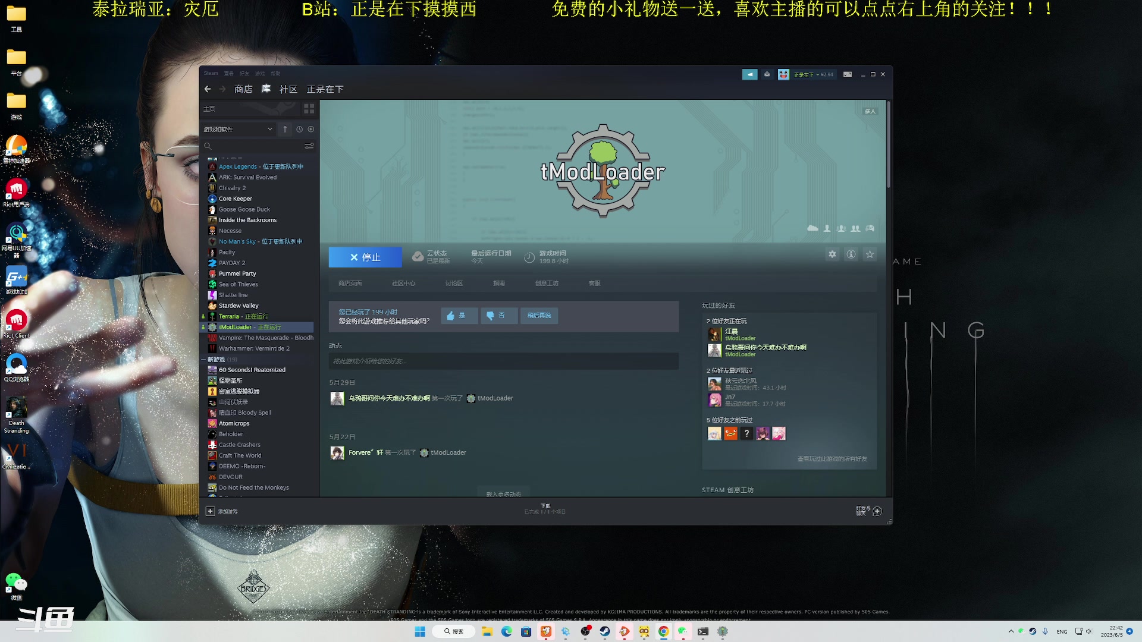Click the activity post input field
The width and height of the screenshot is (1142, 642).
503,361
